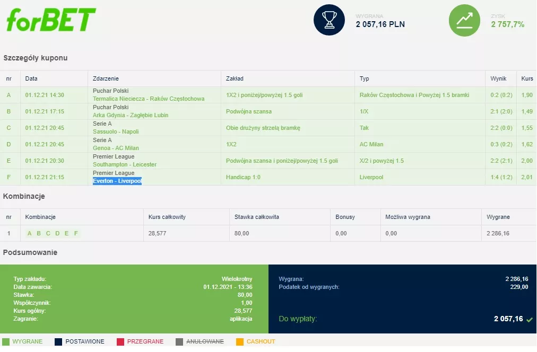The image size is (537, 352).
Task: Click the Bonusy column header
Action: point(345,217)
